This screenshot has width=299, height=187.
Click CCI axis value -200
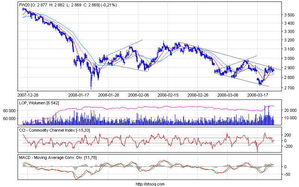tap(287, 146)
